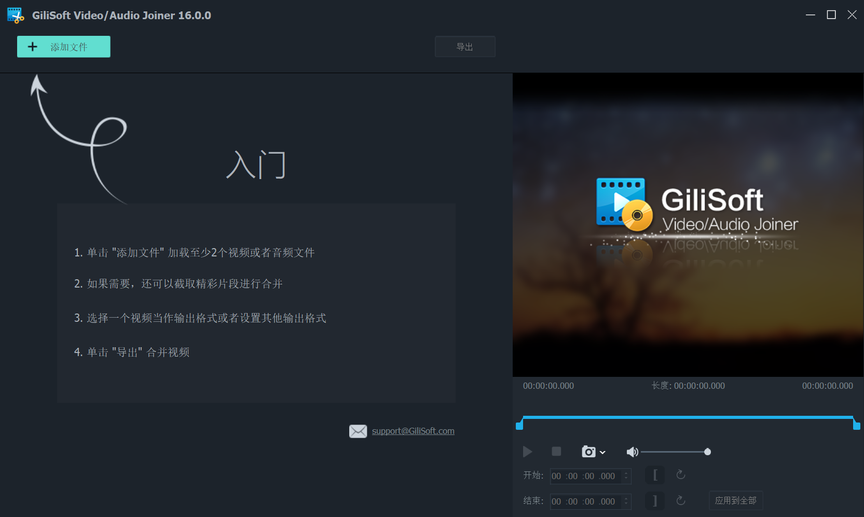The height and width of the screenshot is (517, 864).
Task: Click the 开始 start time input field
Action: (591, 476)
